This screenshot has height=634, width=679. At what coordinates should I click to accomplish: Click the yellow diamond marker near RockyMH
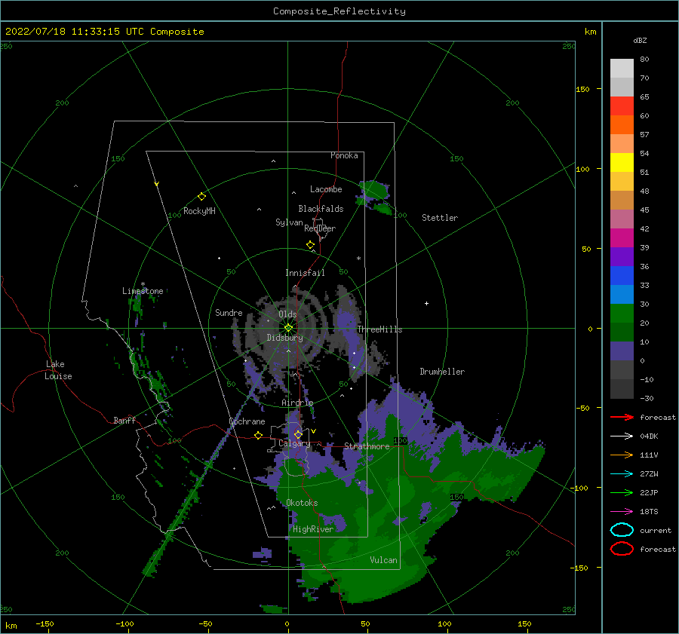201,197
